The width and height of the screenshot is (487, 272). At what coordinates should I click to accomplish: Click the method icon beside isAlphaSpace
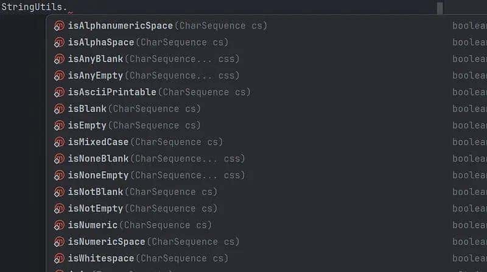tap(59, 43)
